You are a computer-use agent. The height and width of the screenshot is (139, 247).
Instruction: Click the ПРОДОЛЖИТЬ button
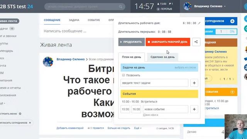pyautogui.click(x=132, y=42)
